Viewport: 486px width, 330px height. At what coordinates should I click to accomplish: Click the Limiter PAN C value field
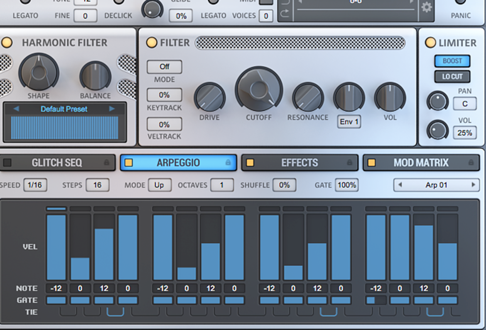pyautogui.click(x=465, y=104)
